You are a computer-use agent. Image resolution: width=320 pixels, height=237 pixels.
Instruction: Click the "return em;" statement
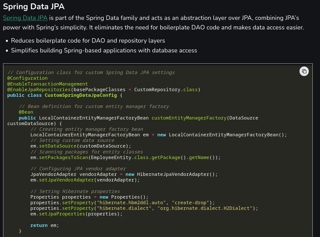(44, 226)
